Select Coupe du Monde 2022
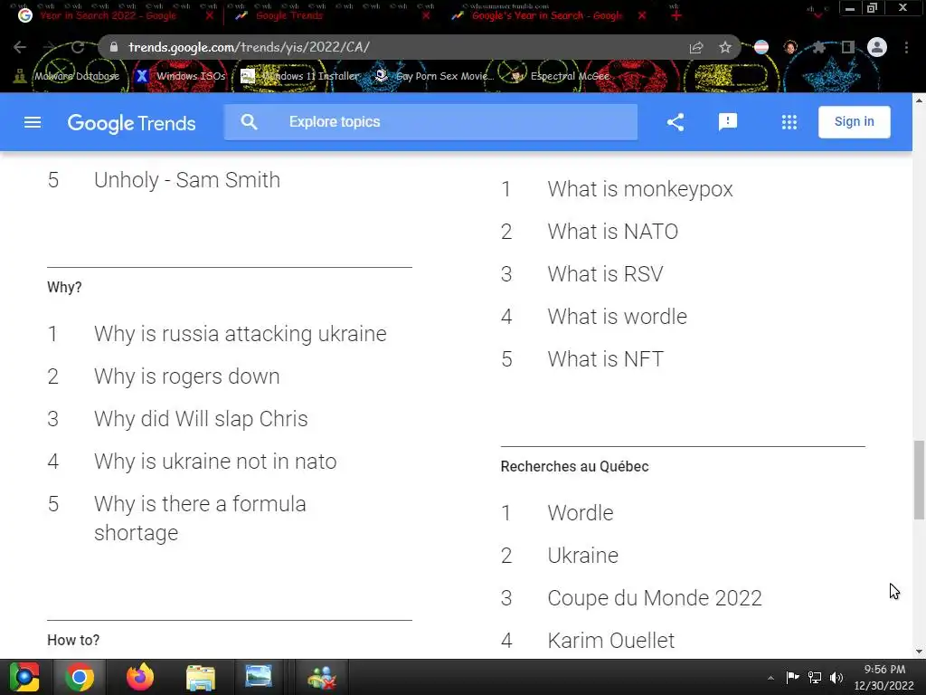The height and width of the screenshot is (695, 926). tap(655, 598)
